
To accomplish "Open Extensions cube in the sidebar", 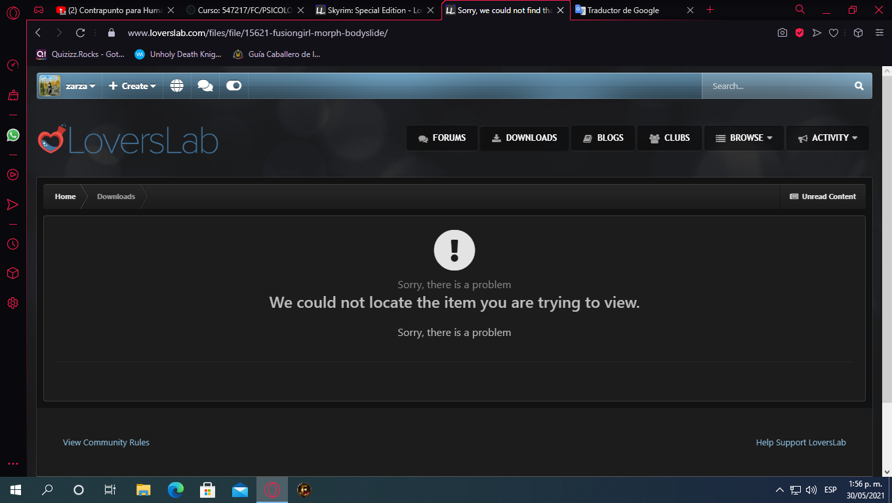I will tap(12, 273).
